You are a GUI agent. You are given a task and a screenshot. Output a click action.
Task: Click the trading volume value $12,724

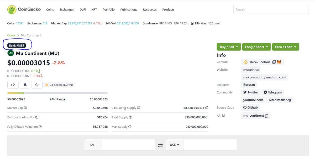[x=102, y=117]
